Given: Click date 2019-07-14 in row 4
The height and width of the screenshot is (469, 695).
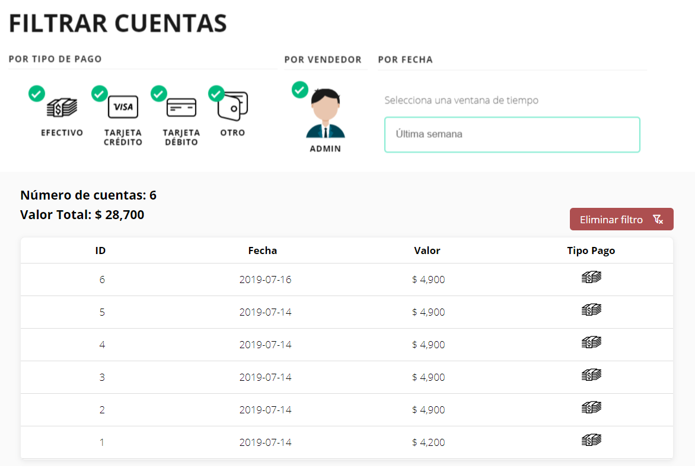Looking at the screenshot, I should [x=266, y=345].
